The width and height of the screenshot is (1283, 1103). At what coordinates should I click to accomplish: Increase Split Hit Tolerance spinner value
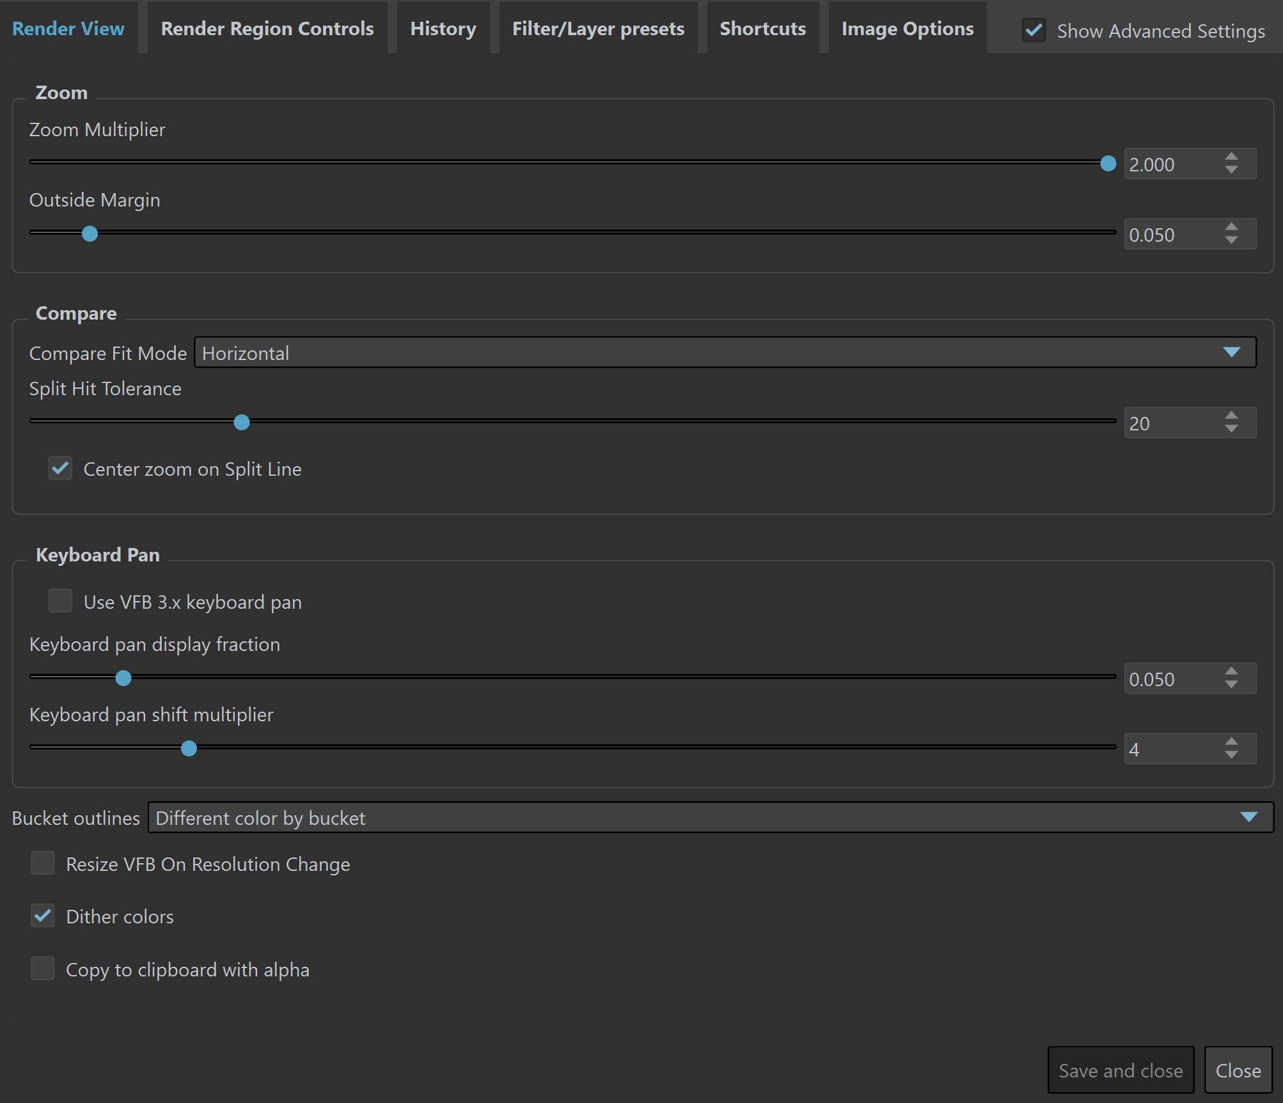coord(1231,416)
